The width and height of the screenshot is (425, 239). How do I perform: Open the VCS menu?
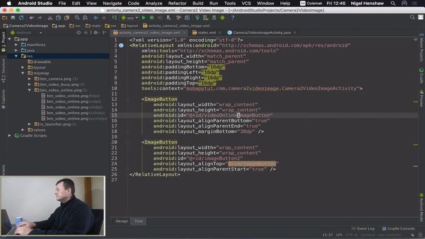[246, 3]
